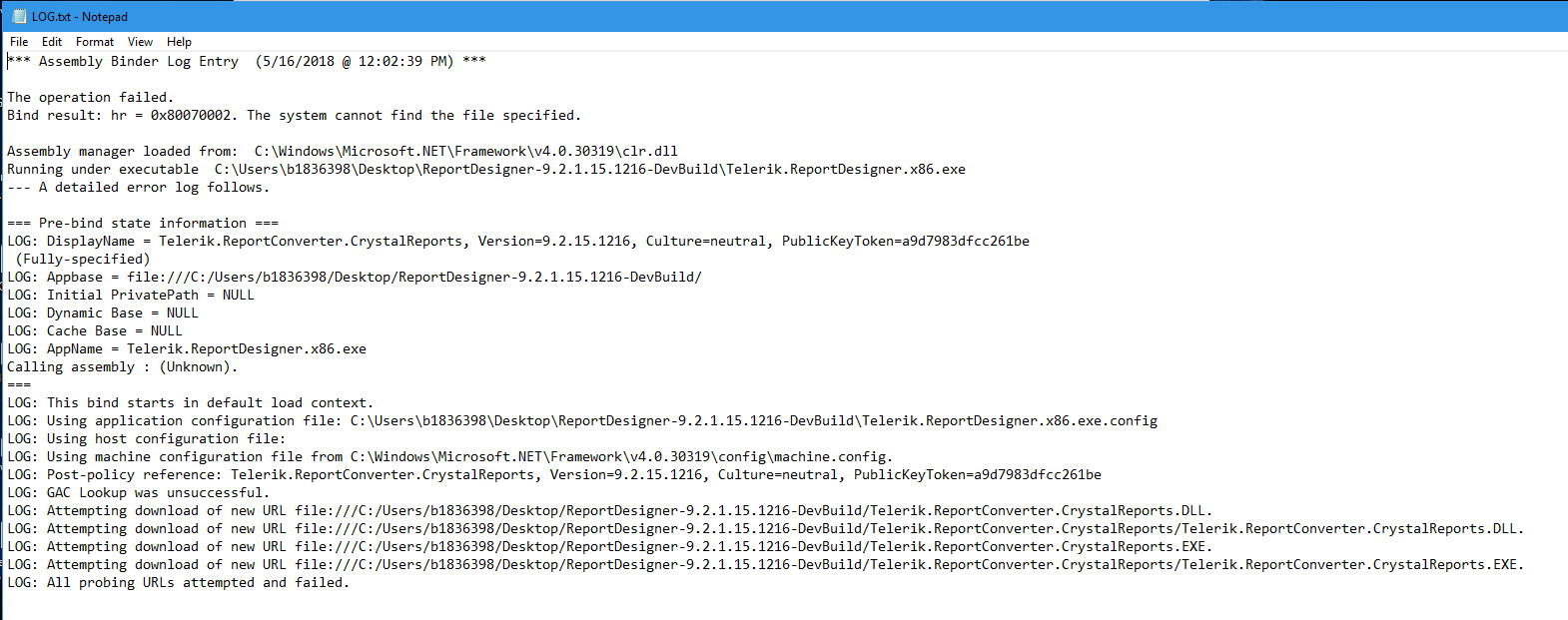Open the Edit menu

pos(52,42)
